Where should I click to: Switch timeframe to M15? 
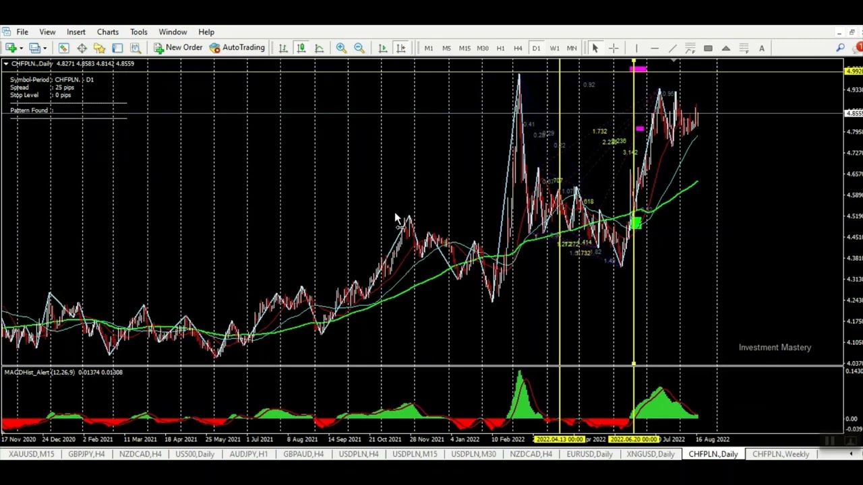[465, 48]
